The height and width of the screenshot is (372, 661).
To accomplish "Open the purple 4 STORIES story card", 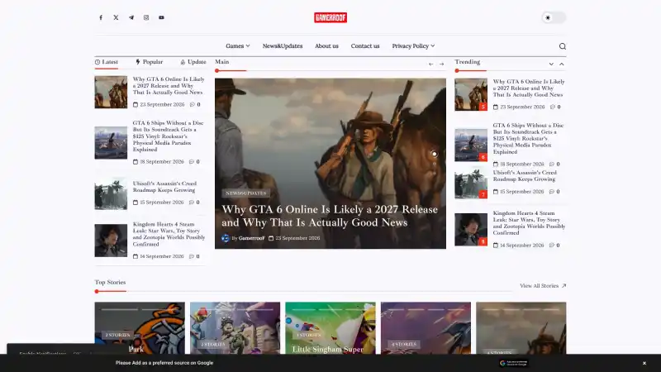I will 426,328.
